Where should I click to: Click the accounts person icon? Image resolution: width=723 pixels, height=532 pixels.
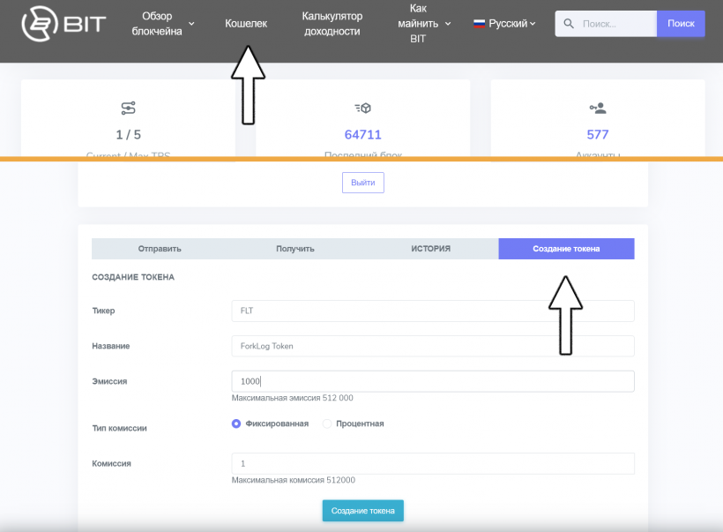click(x=598, y=109)
